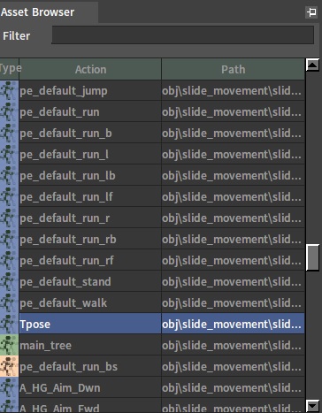Click animation icon of pe_default_run_lb row
This screenshot has height=413, width=322.
(9, 175)
